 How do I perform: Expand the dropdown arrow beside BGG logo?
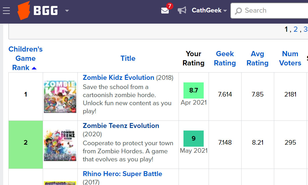pos(67,11)
